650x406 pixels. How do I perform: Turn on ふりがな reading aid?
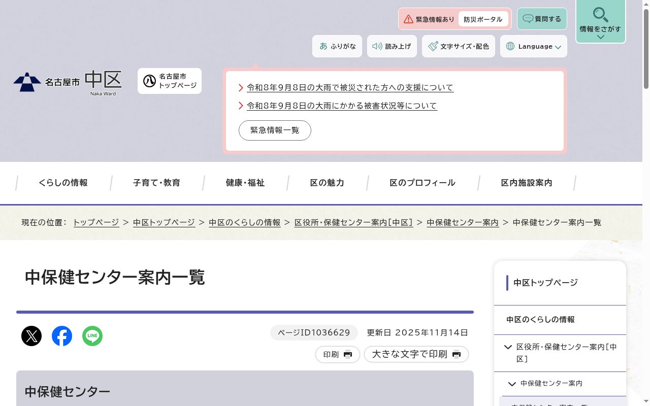[x=337, y=46]
